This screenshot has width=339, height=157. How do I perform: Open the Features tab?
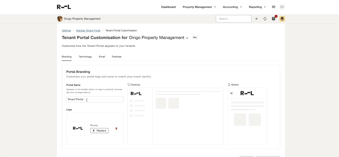click(117, 57)
